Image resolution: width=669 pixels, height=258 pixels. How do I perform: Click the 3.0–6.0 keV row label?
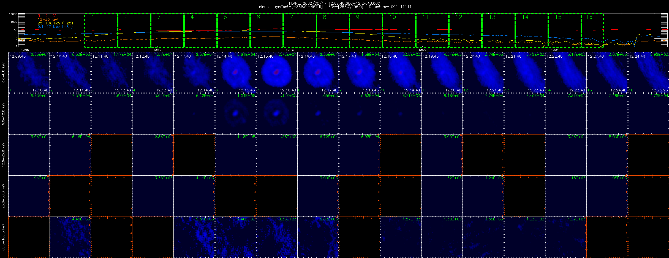pyautogui.click(x=3, y=73)
